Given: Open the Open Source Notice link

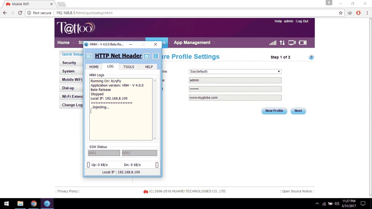Looking at the screenshot, I should pyautogui.click(x=297, y=191).
